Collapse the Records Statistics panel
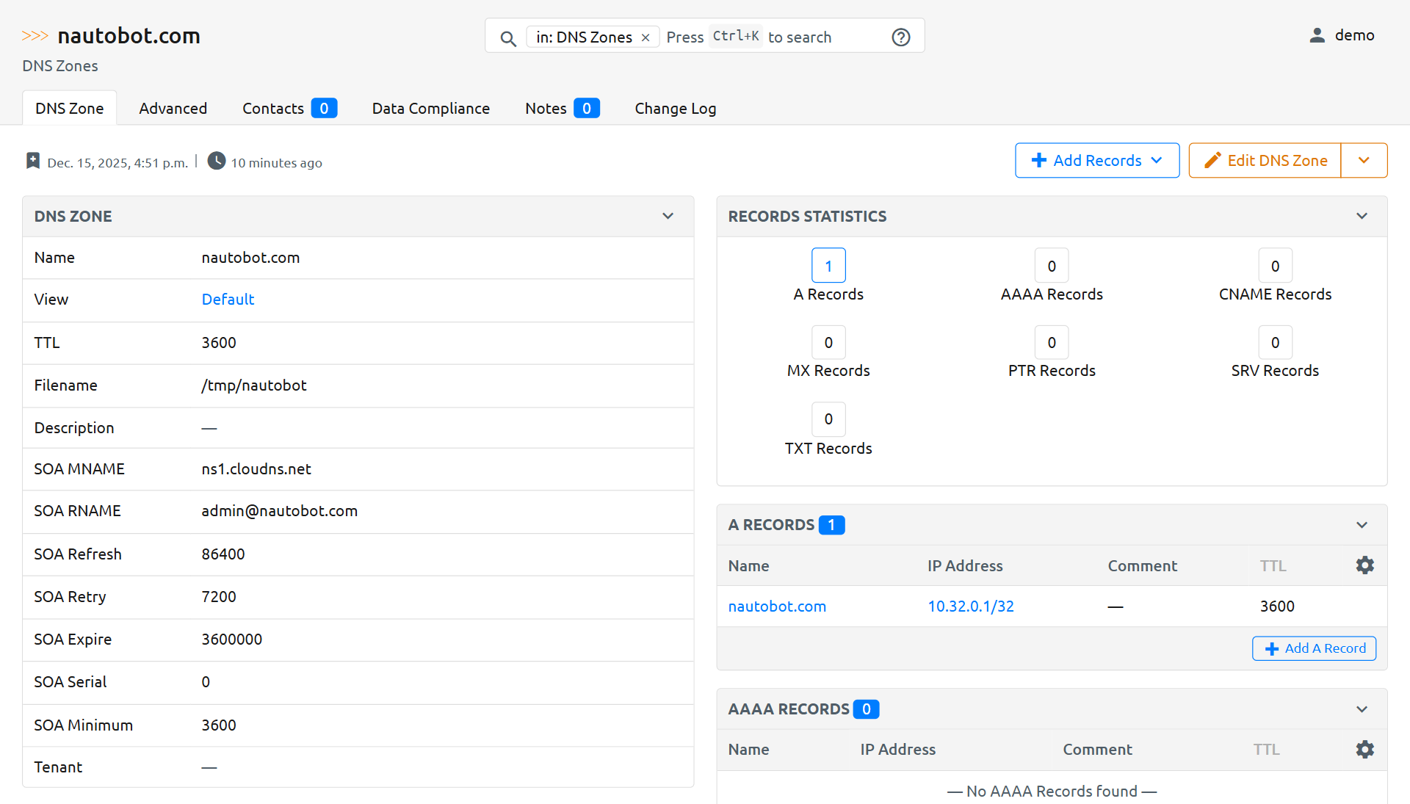Image resolution: width=1410 pixels, height=804 pixels. (x=1362, y=216)
